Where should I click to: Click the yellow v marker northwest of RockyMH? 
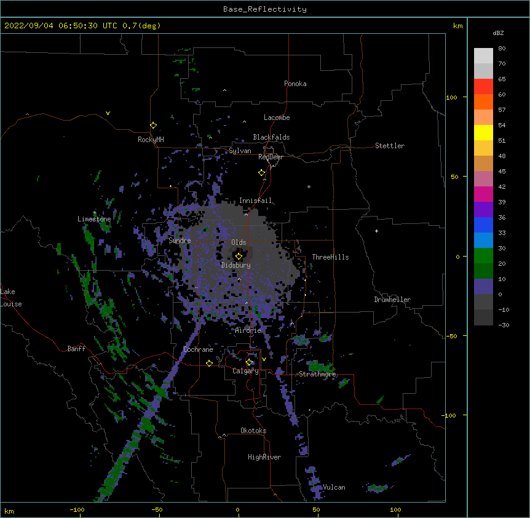(108, 113)
